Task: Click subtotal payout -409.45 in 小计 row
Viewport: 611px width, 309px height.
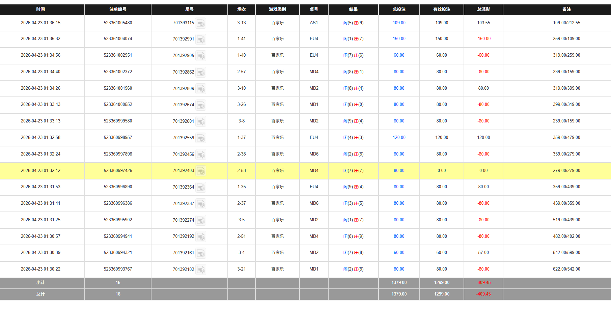Action: pos(483,283)
